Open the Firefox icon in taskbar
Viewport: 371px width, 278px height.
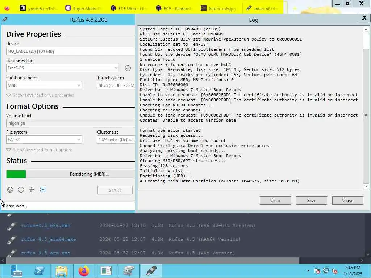[x=84, y=271]
